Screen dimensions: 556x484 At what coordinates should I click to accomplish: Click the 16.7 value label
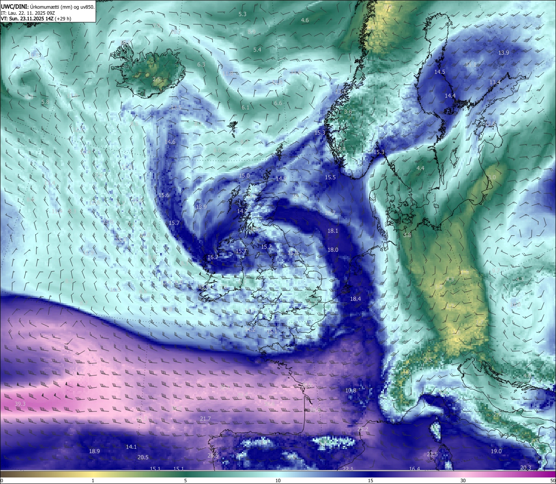[x=213, y=257]
